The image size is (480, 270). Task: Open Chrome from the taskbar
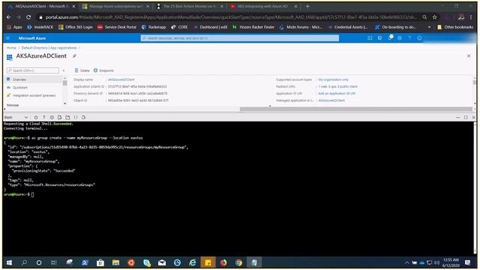point(238,262)
